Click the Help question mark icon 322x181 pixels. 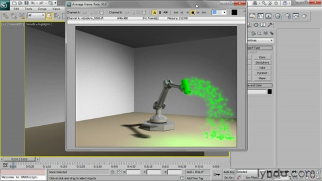[x=285, y=3]
